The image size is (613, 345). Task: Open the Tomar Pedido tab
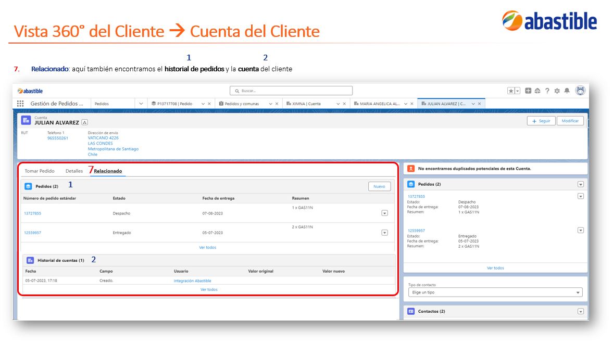40,171
